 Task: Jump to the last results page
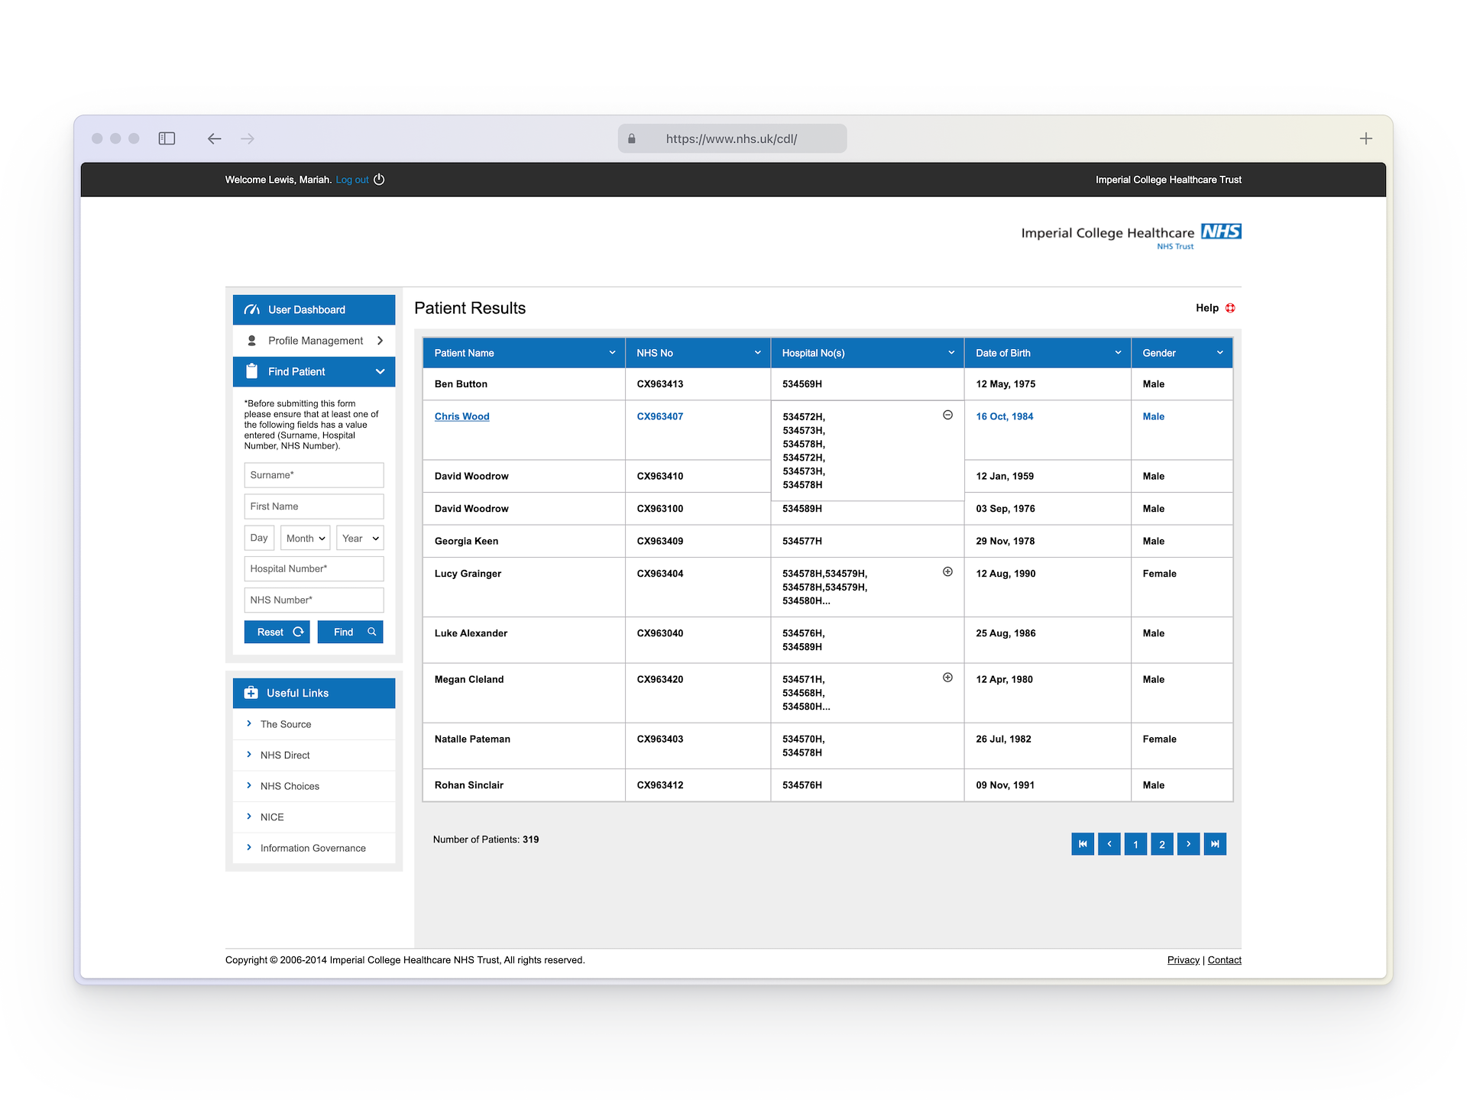1215,844
